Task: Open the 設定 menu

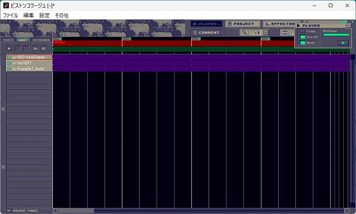Action: click(44, 16)
